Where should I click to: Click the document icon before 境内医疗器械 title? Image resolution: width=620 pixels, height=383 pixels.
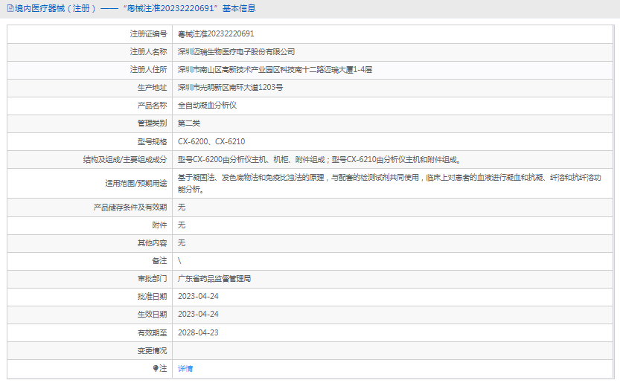[10, 8]
